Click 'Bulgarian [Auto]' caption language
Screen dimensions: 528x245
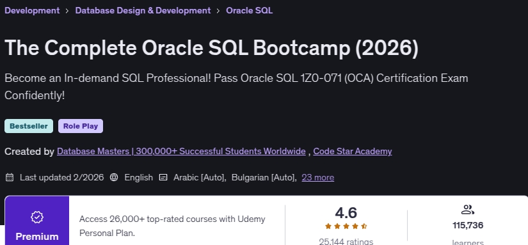coord(264,177)
